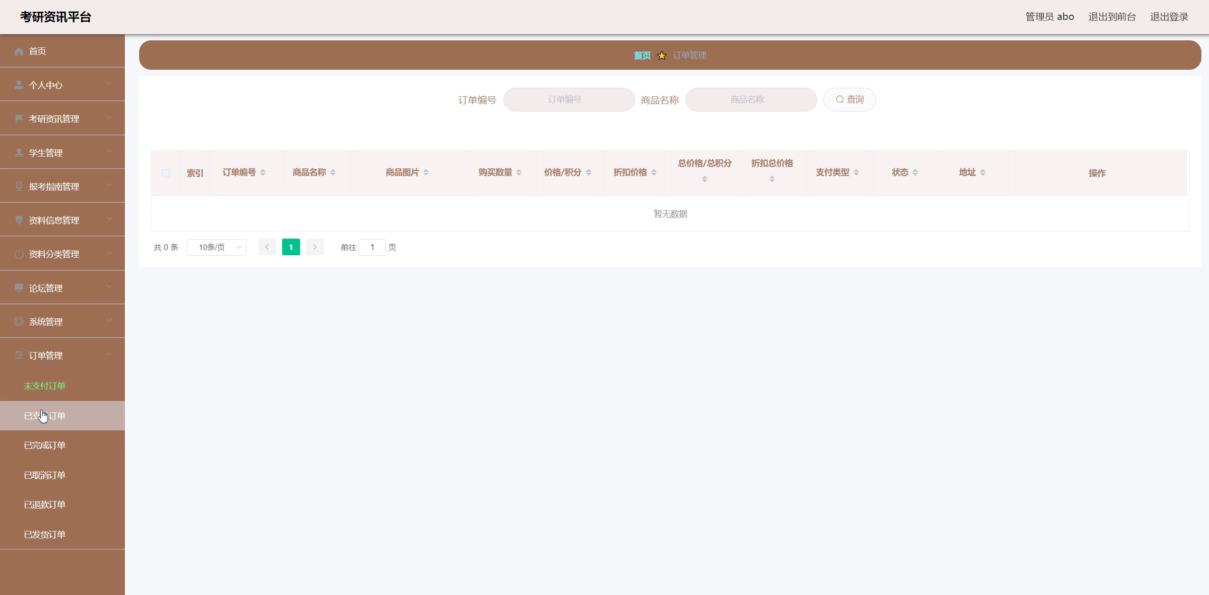1209x595 pixels.
Task: Click the 操作 column header
Action: [1097, 173]
